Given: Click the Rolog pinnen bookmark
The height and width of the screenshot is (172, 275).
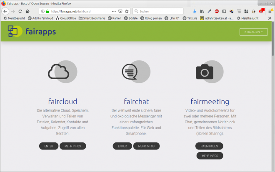Looking at the screenshot, I should (151, 18).
